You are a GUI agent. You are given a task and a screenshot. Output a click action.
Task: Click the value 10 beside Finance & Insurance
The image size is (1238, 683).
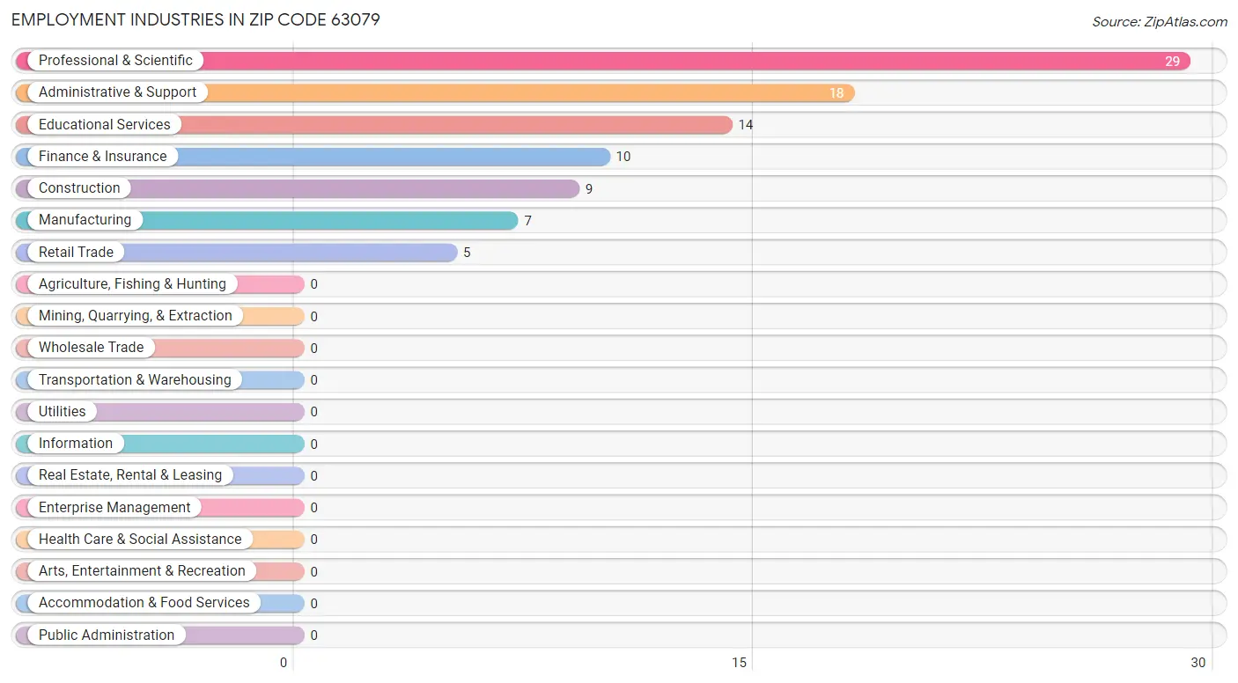click(x=623, y=157)
